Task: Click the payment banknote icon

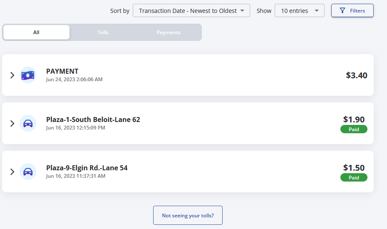Action: (x=28, y=75)
